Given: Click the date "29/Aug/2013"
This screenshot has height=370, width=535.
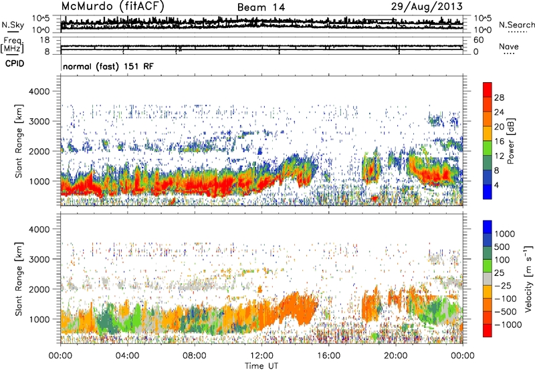Looking at the screenshot, I should pos(427,6).
